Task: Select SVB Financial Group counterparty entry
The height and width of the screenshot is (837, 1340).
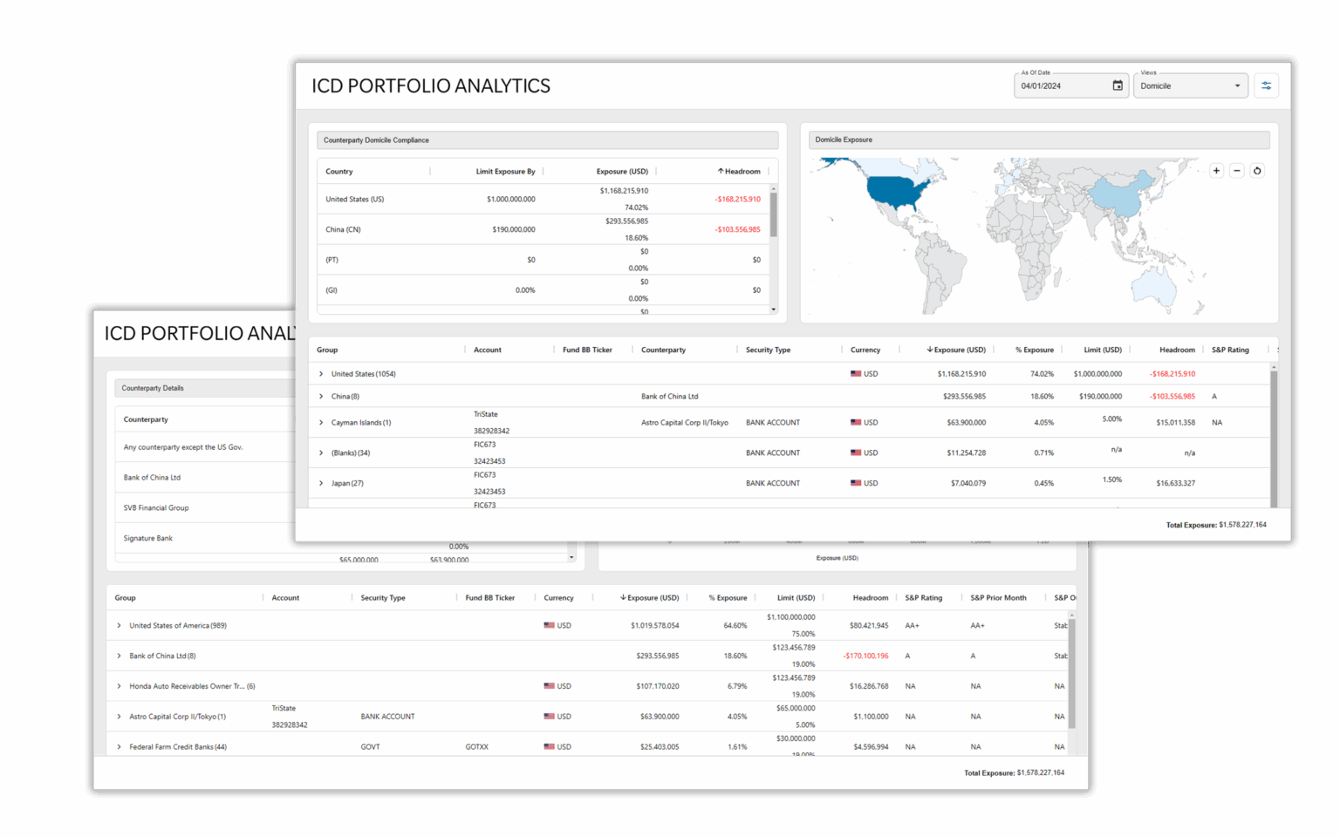Action: coord(156,507)
